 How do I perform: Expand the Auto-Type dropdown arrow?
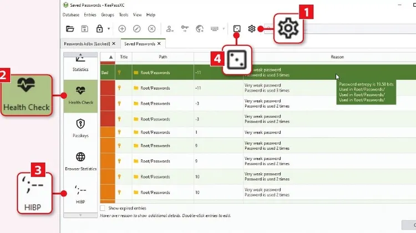pos(224,29)
